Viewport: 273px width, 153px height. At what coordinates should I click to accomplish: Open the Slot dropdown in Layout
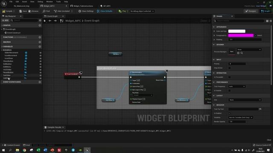click(x=245, y=100)
